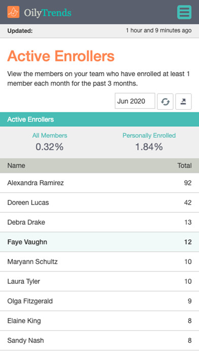Open Maryann Schultz row
The width and height of the screenshot is (199, 354).
tap(99, 261)
